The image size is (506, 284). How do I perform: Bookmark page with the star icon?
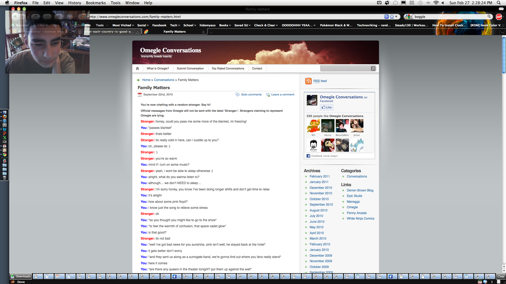392,17
